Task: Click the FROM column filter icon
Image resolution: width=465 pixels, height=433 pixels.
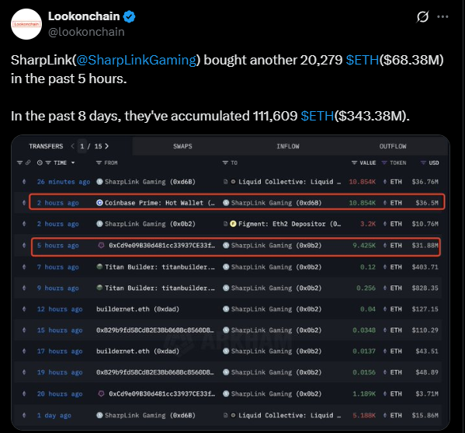Action: [99, 162]
